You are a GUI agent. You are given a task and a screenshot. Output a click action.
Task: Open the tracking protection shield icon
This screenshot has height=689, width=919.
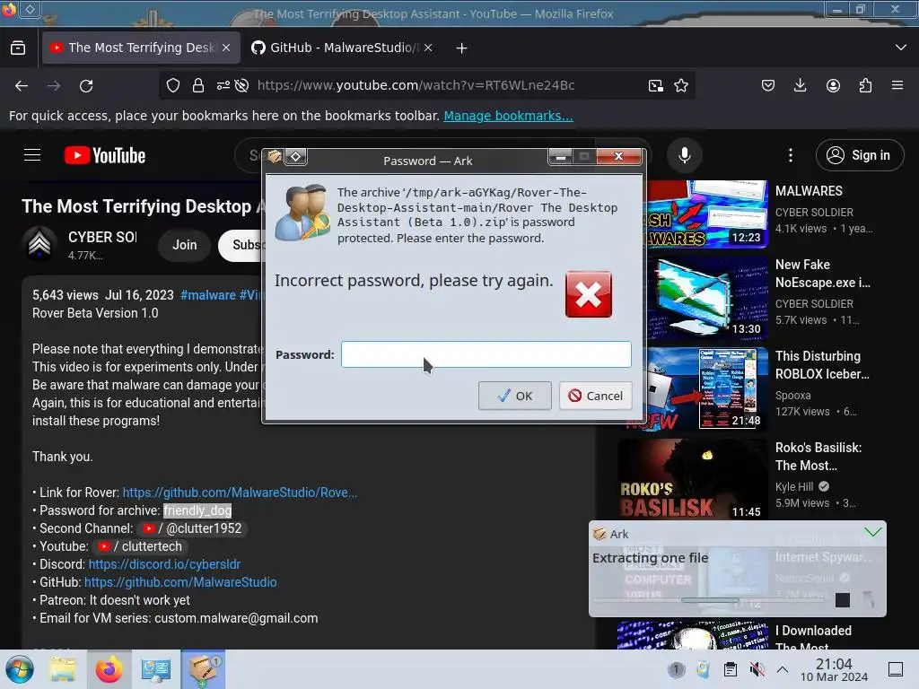173,85
